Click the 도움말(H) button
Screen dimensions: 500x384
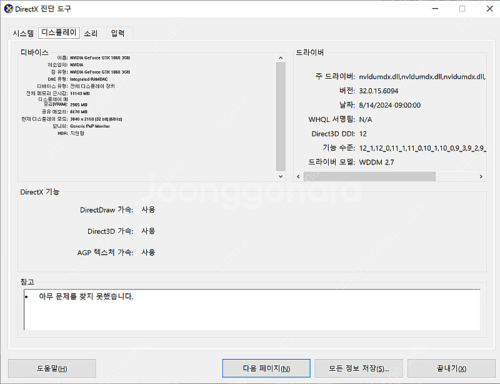point(52,368)
